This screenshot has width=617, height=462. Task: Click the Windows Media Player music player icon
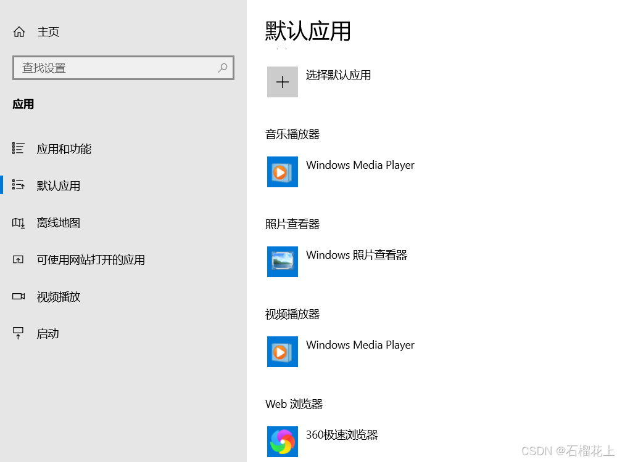pos(282,172)
